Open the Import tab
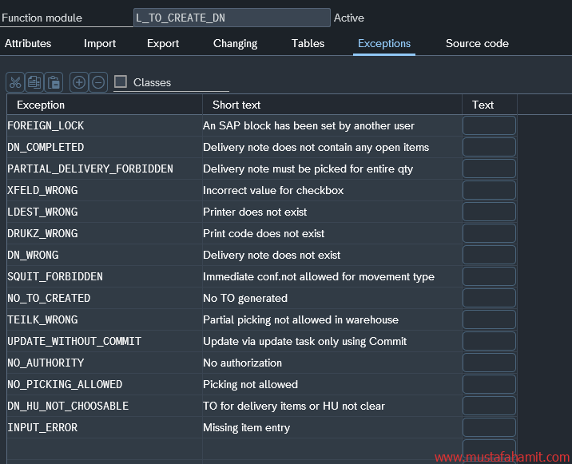Viewport: 572px width, 464px height. tap(100, 43)
